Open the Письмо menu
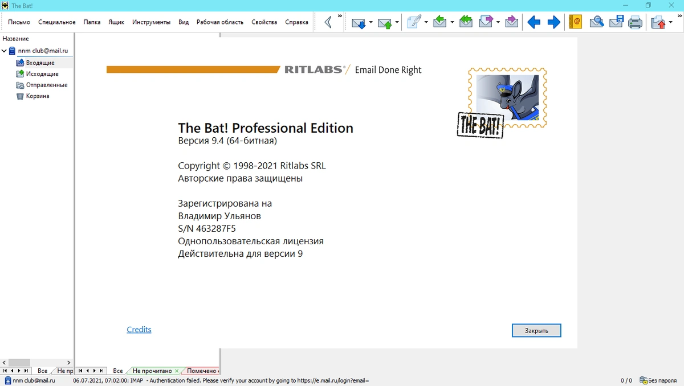The image size is (684, 386). click(x=19, y=22)
